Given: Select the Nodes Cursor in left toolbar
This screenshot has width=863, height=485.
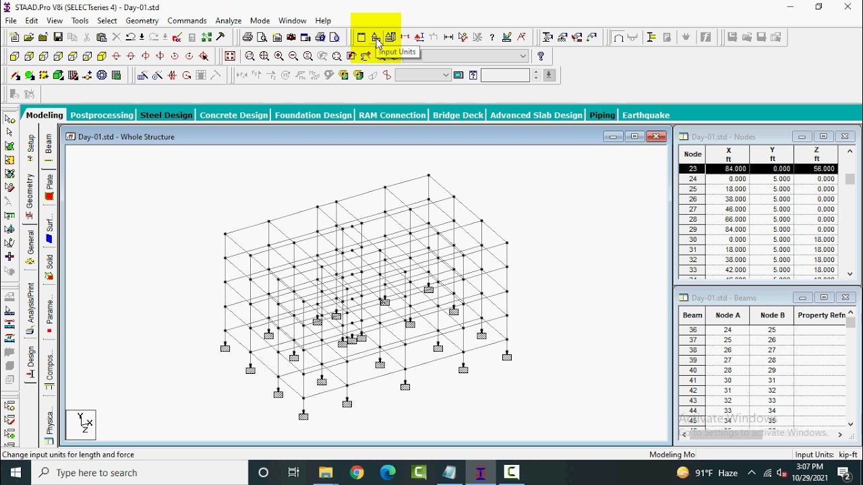Looking at the screenshot, I should (x=9, y=119).
